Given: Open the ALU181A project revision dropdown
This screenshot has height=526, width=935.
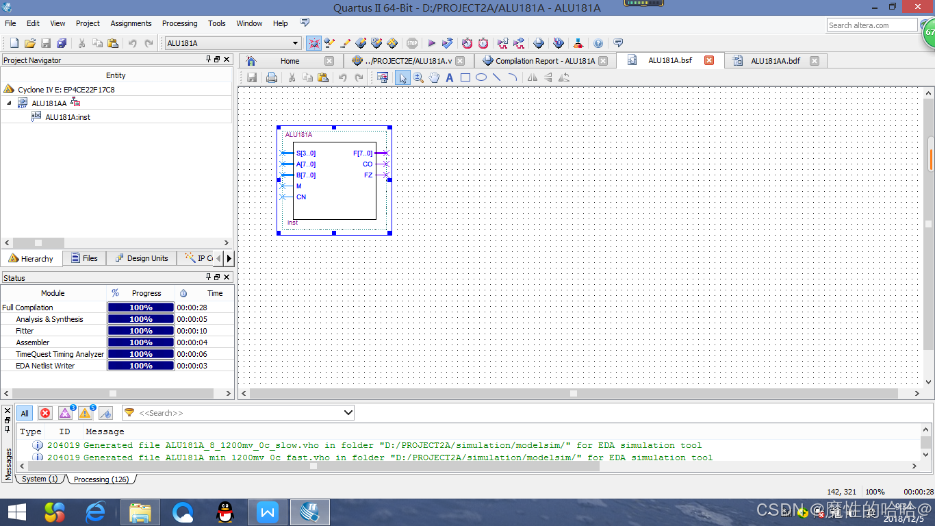Looking at the screenshot, I should coord(296,43).
